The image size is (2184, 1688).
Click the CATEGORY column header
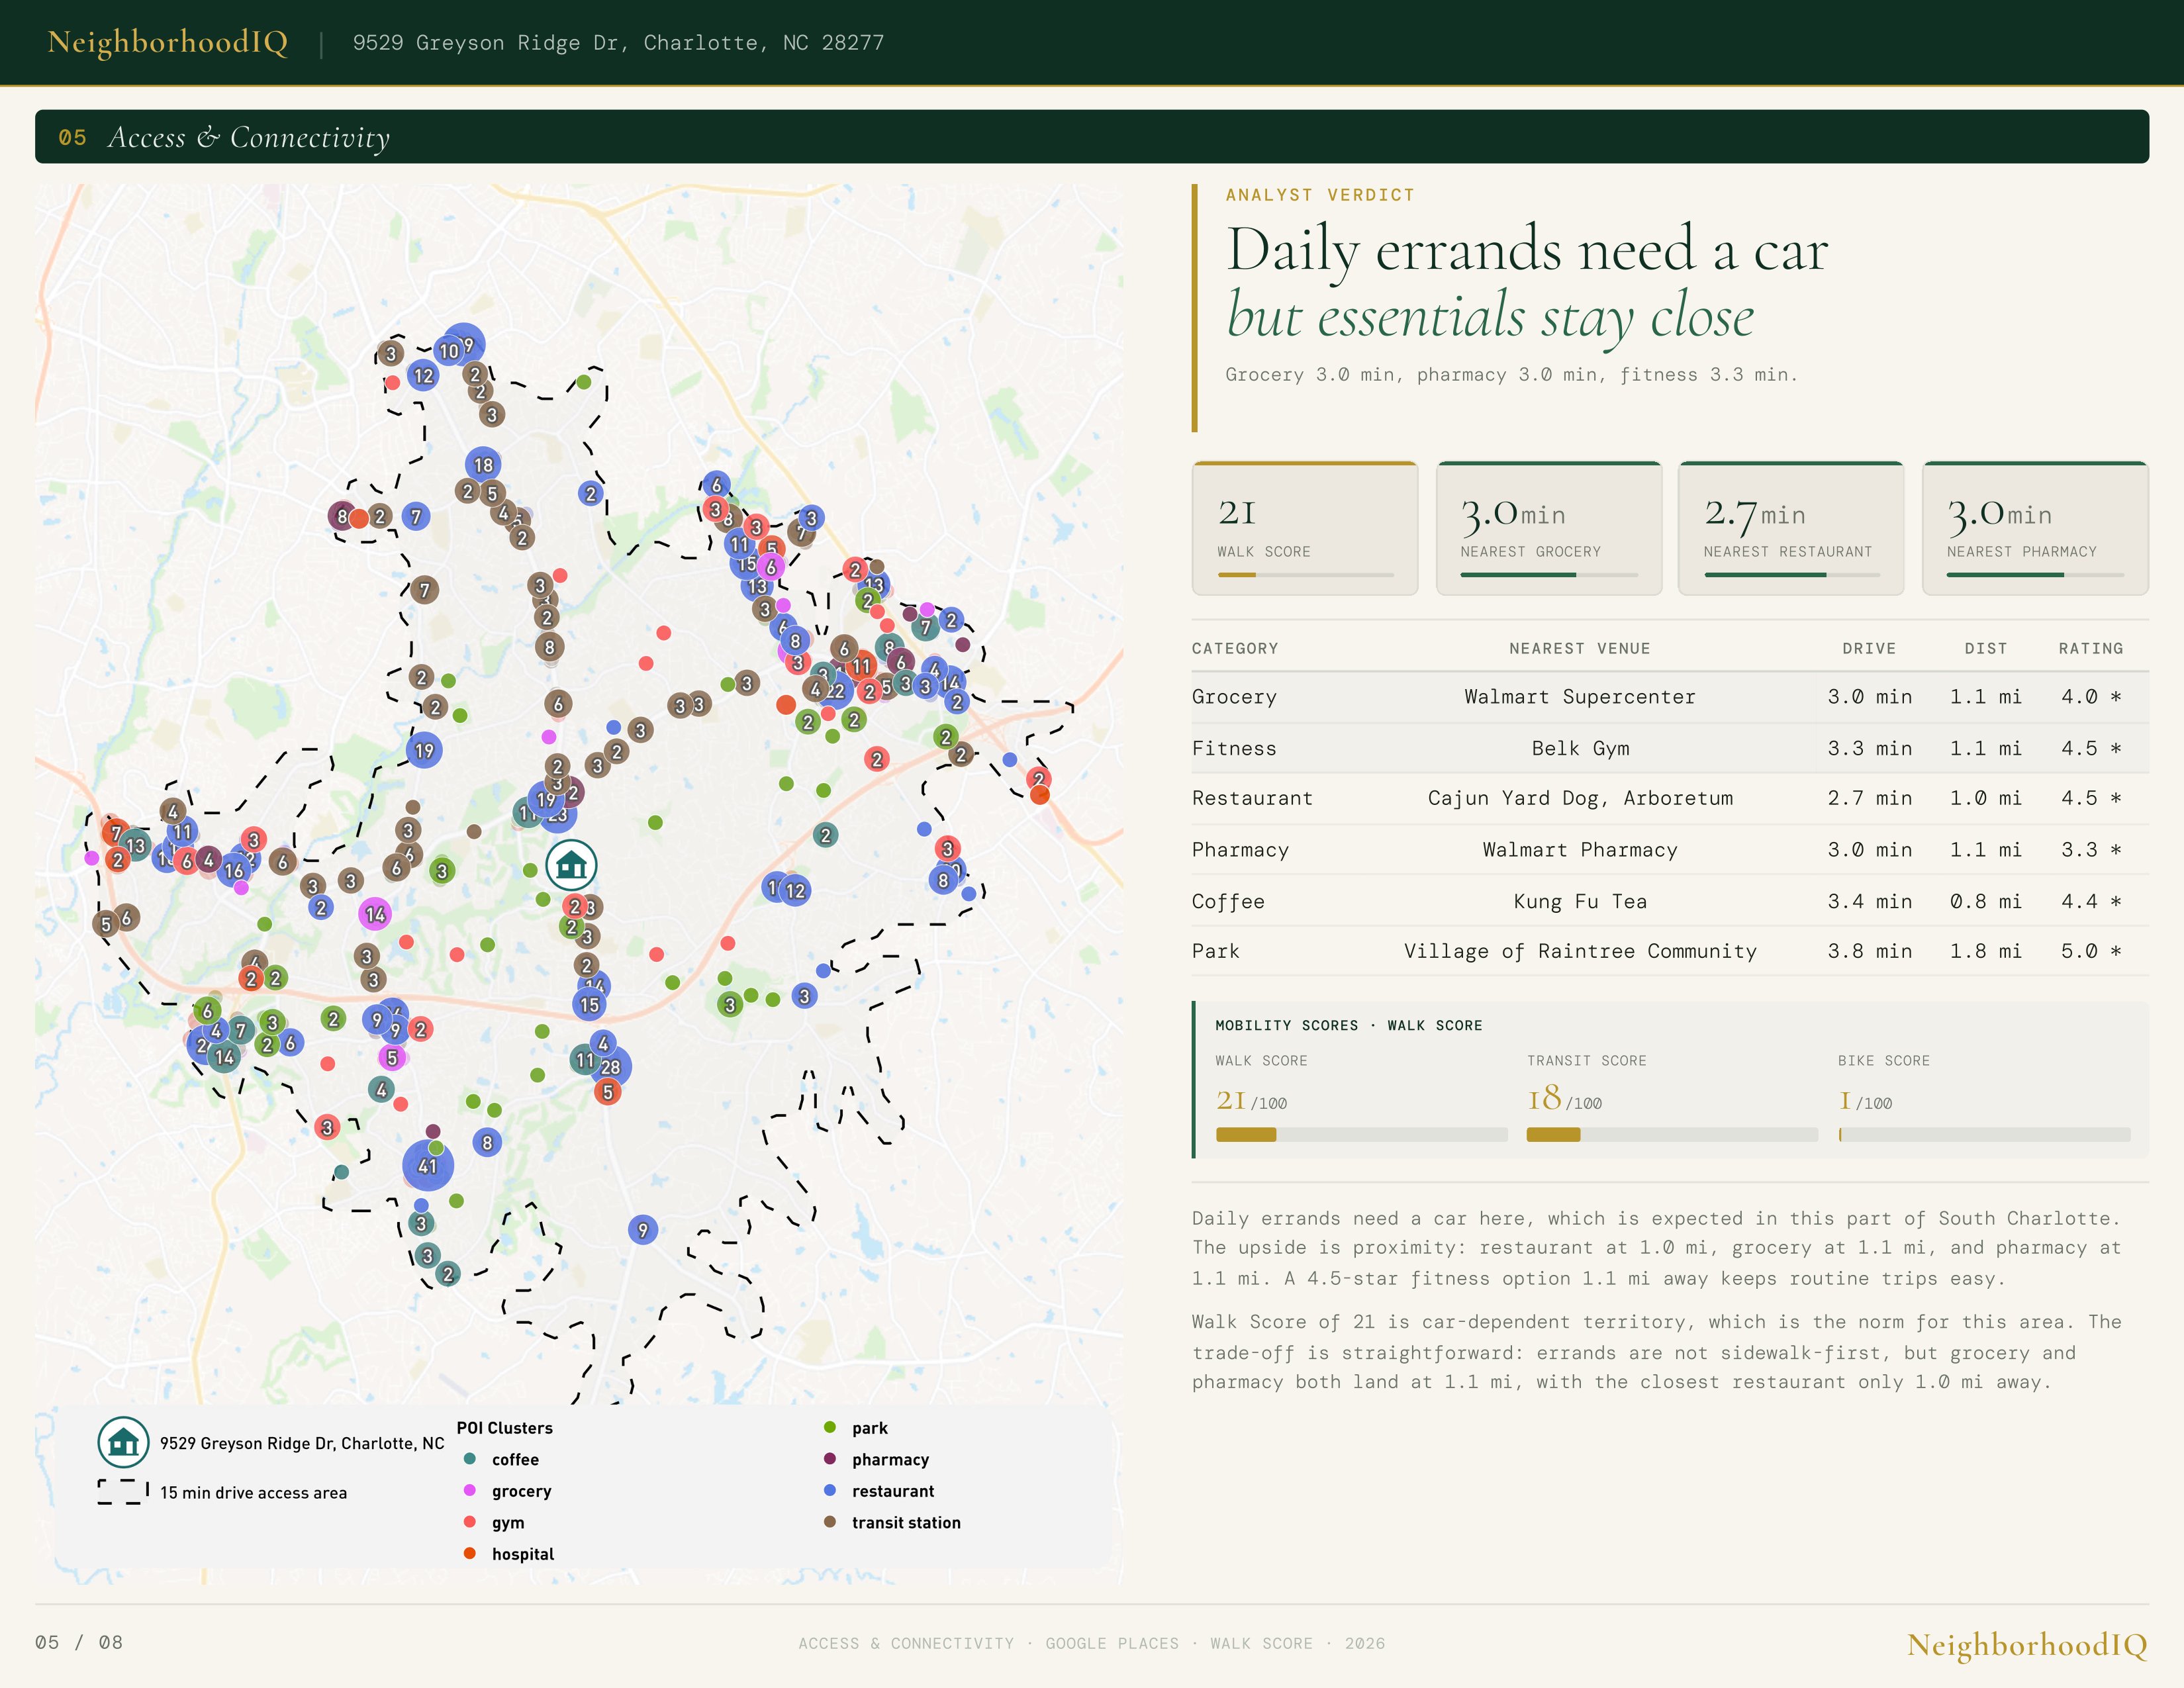click(x=1235, y=648)
